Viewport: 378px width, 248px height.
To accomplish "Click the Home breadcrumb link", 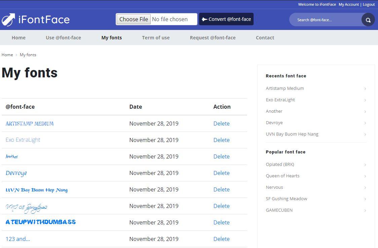I will point(7,55).
